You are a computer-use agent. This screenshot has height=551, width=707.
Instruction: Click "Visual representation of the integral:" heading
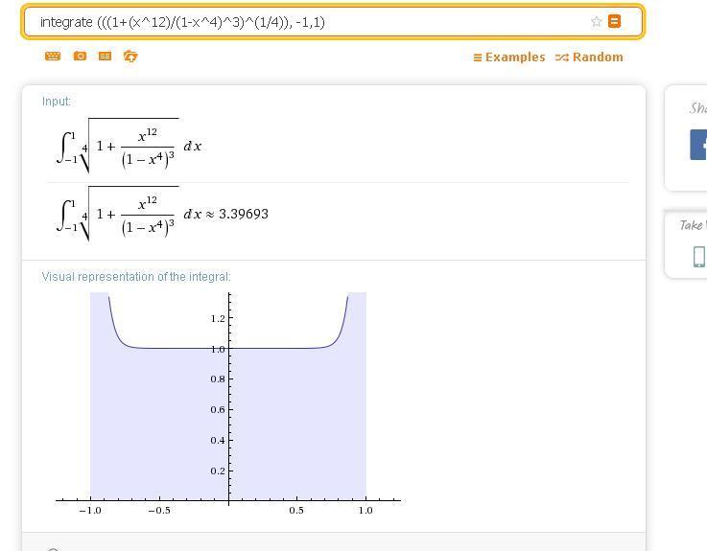pos(136,277)
